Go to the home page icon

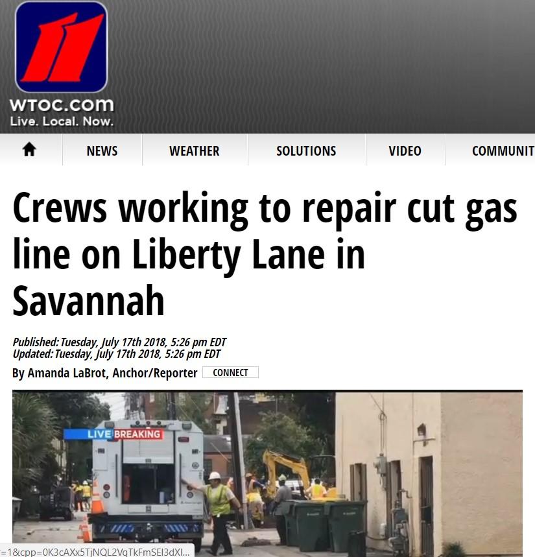click(29, 150)
